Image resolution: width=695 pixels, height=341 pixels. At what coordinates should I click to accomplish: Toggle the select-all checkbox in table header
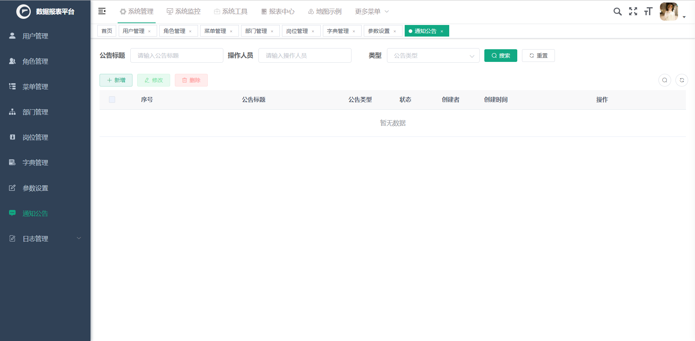point(112,100)
